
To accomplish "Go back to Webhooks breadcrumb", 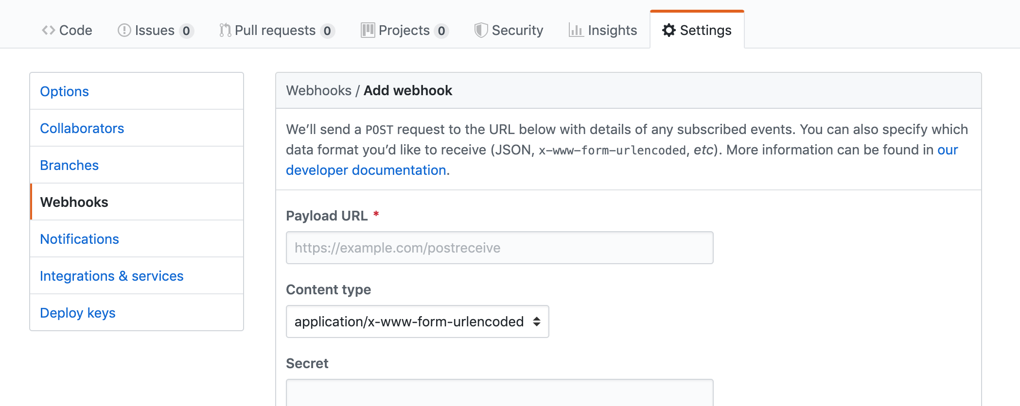I will [x=318, y=91].
